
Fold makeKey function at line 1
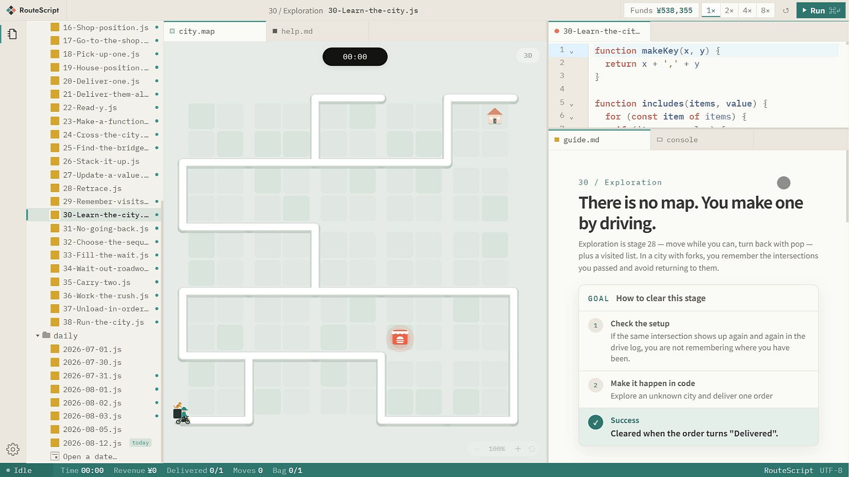pyautogui.click(x=571, y=52)
